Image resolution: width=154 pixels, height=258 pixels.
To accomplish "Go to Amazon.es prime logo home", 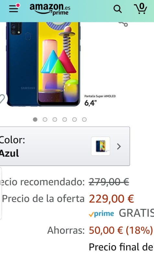I will click(x=50, y=9).
